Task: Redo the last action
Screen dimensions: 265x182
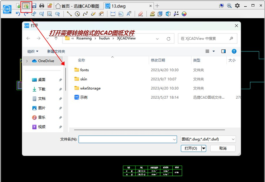Action: point(26,14)
